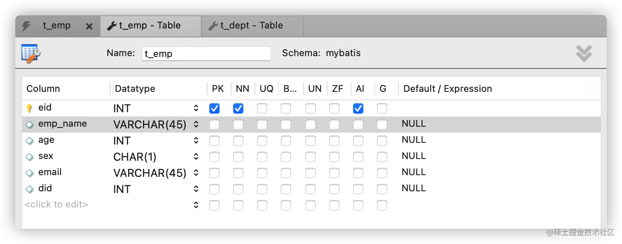Screen dimensions: 622x244
Task: Uncheck the PK checkbox for eid
Action: pos(214,109)
